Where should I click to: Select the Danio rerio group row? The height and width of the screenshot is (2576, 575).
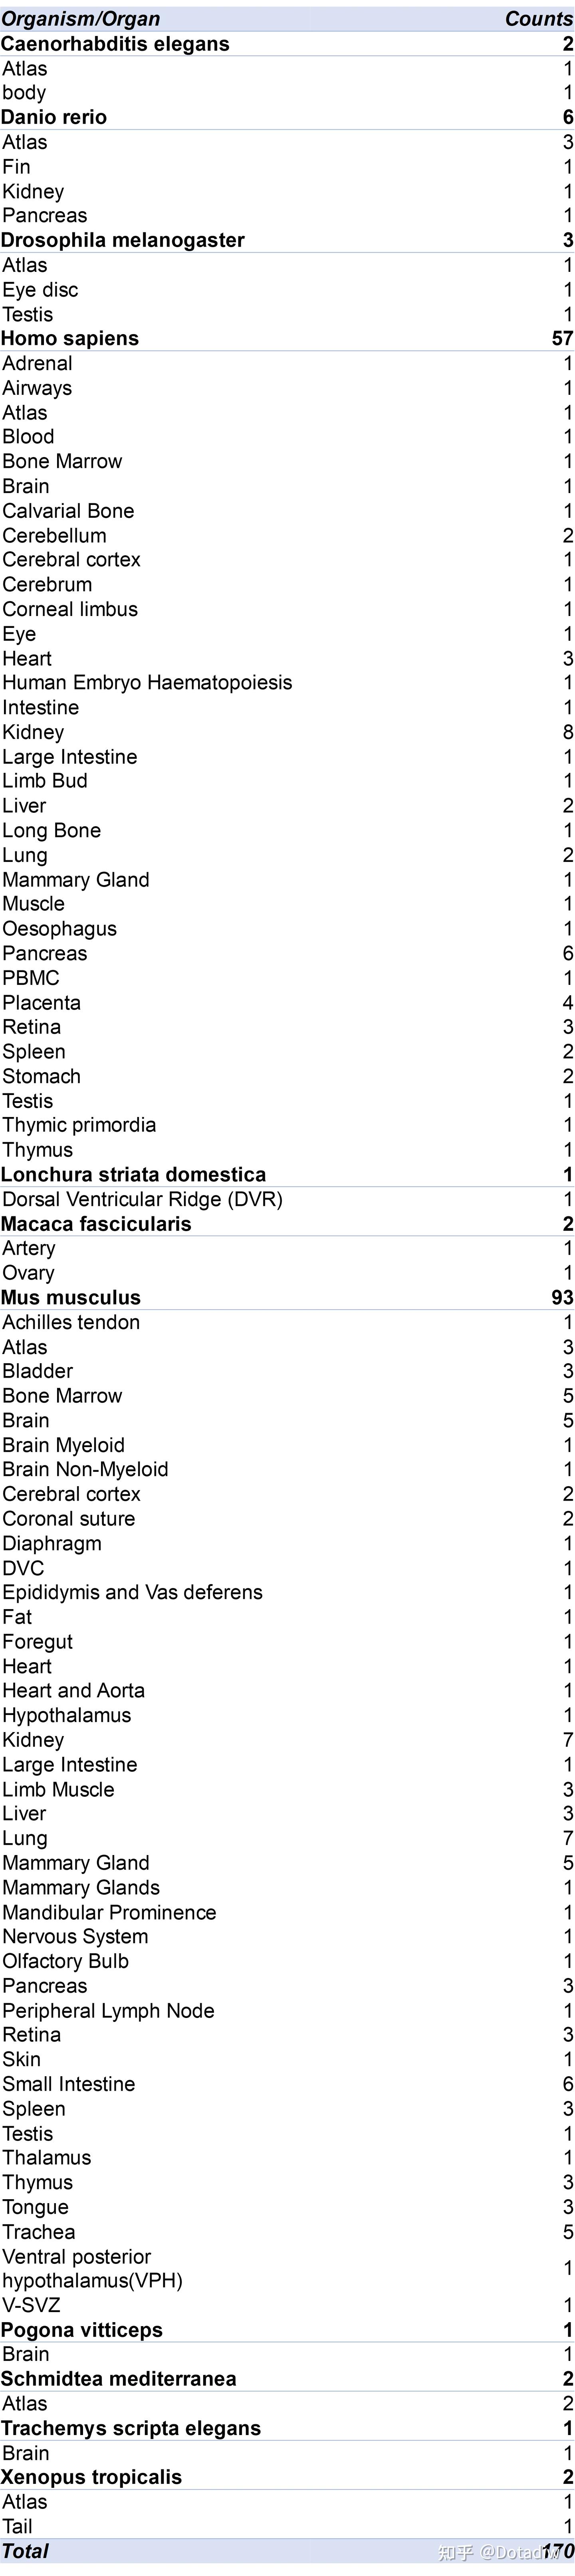[54, 117]
